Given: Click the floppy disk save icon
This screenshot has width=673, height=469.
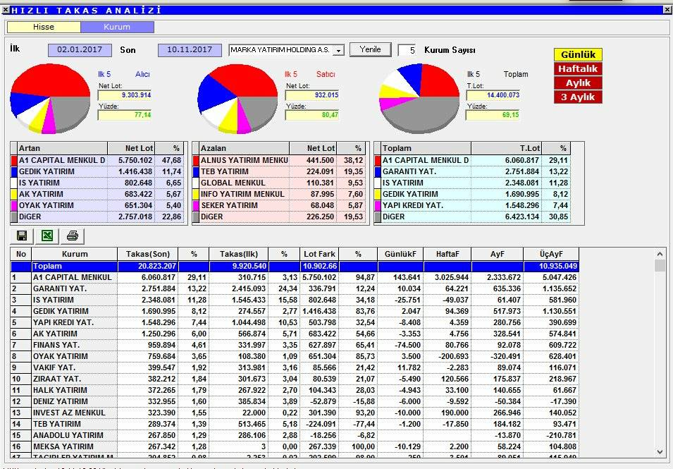Looking at the screenshot, I should [22, 236].
